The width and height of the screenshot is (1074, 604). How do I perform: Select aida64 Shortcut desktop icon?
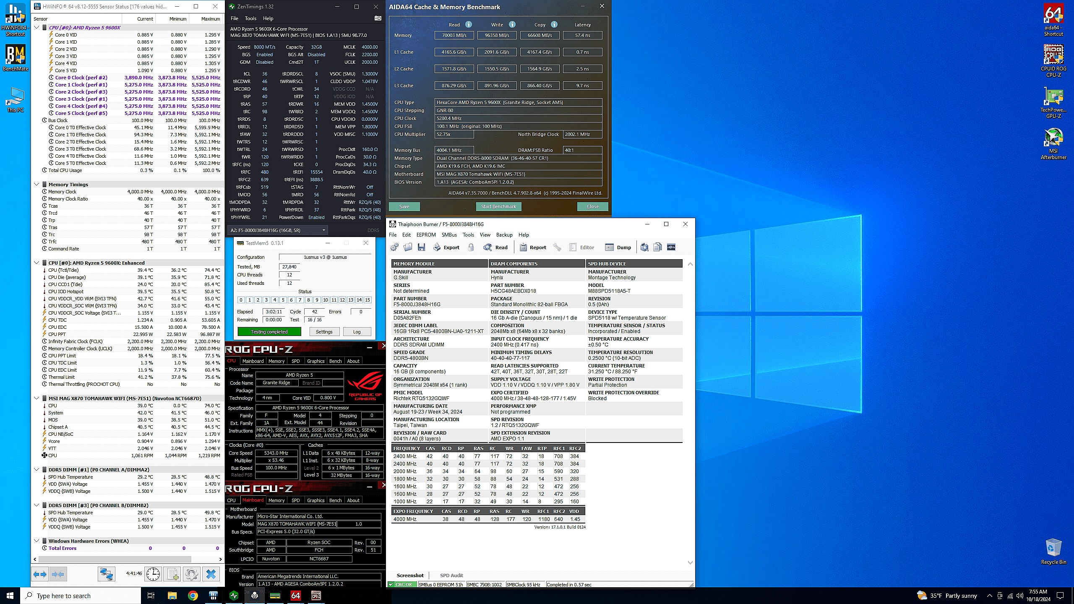1053,21
